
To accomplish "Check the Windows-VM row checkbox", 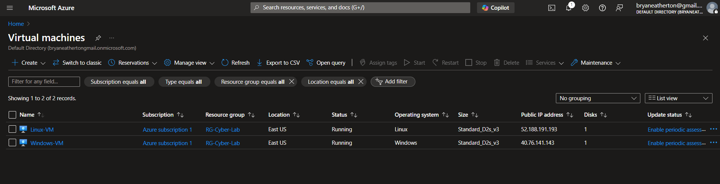I will (12, 142).
